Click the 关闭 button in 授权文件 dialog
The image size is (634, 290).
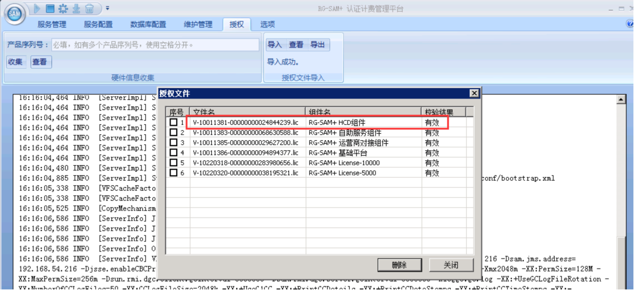(x=451, y=265)
